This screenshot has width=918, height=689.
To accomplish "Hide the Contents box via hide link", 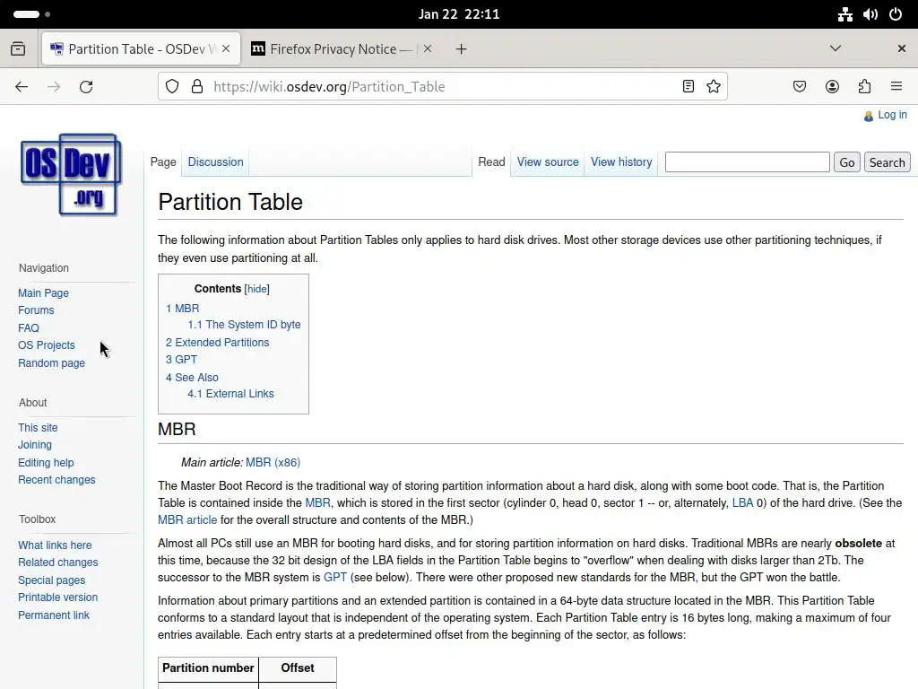I will click(257, 289).
